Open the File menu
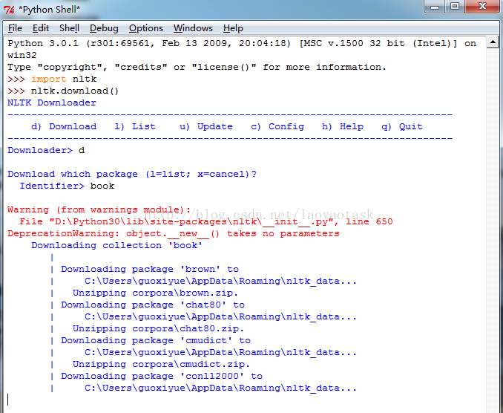The image size is (503, 413). coord(15,28)
